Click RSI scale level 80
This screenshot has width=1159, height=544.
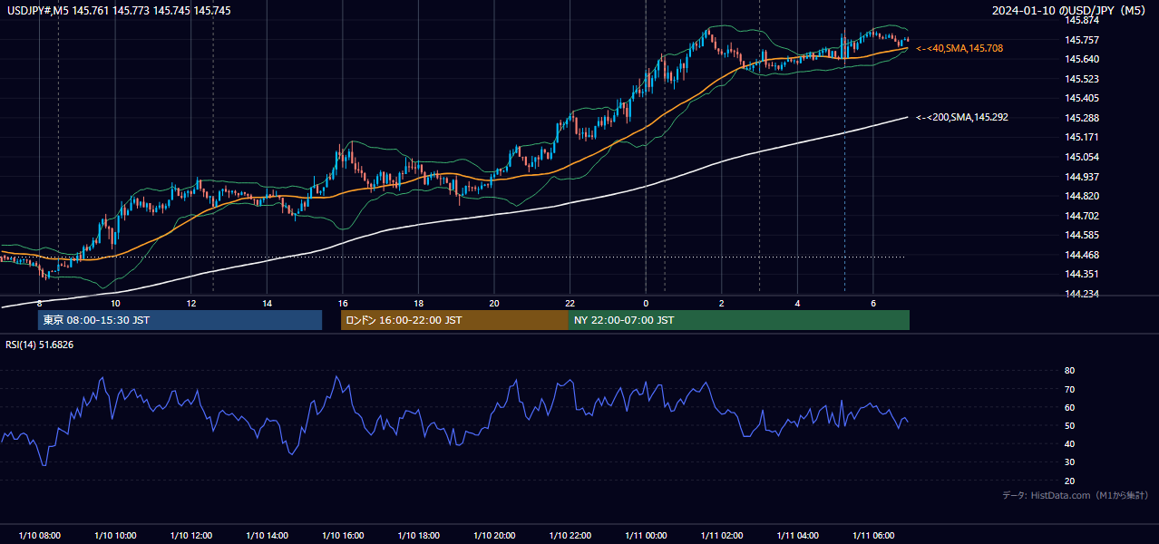pos(1070,371)
